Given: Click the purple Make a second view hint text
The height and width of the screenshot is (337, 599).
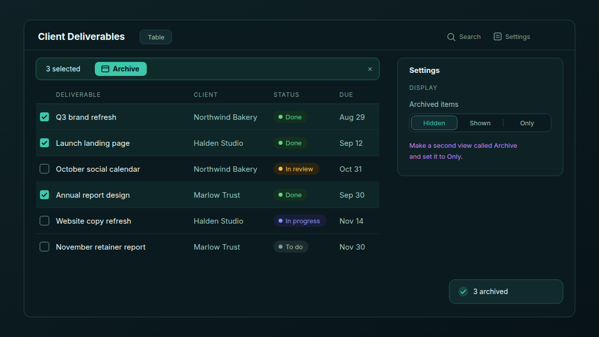Looking at the screenshot, I should (x=463, y=151).
